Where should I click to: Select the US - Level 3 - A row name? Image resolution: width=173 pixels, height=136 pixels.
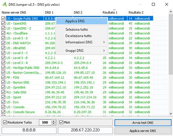17,63
